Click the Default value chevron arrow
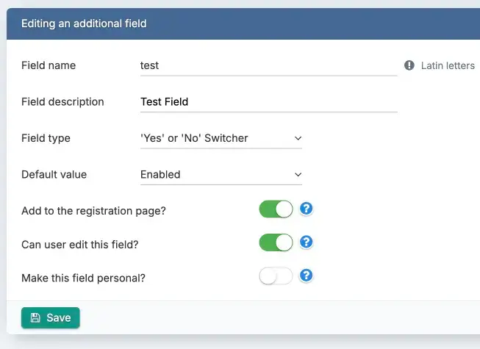The height and width of the screenshot is (349, 480). tap(298, 175)
